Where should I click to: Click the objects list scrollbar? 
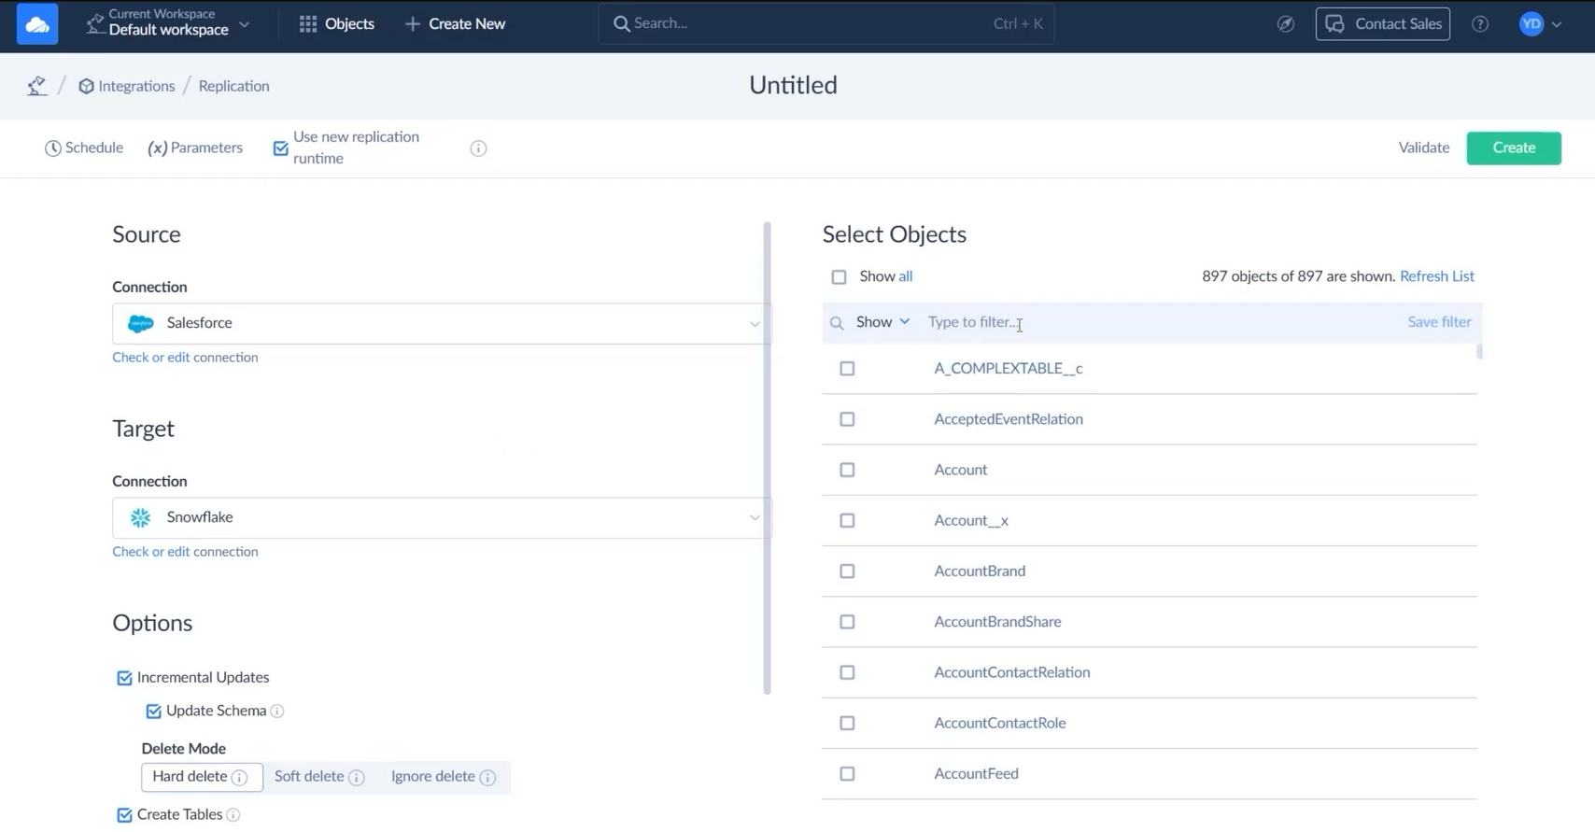click(x=1479, y=352)
